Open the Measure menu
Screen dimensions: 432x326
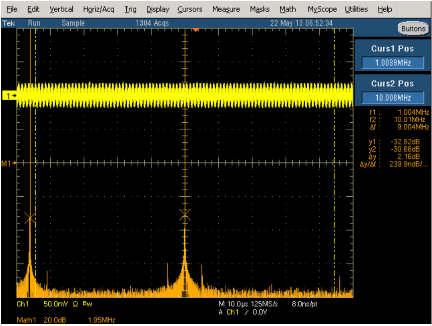click(x=226, y=10)
